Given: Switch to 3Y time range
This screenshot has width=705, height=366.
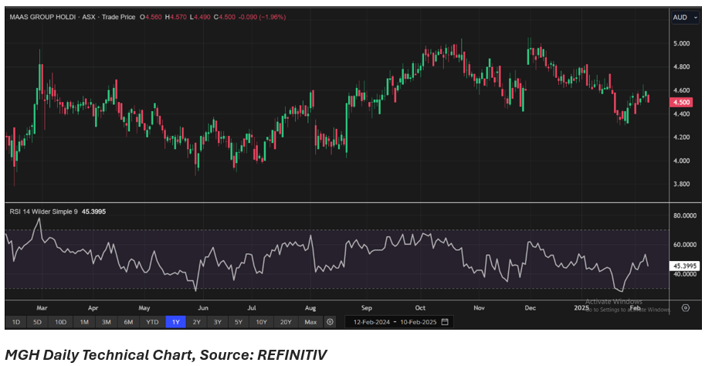Looking at the screenshot, I should coord(218,322).
